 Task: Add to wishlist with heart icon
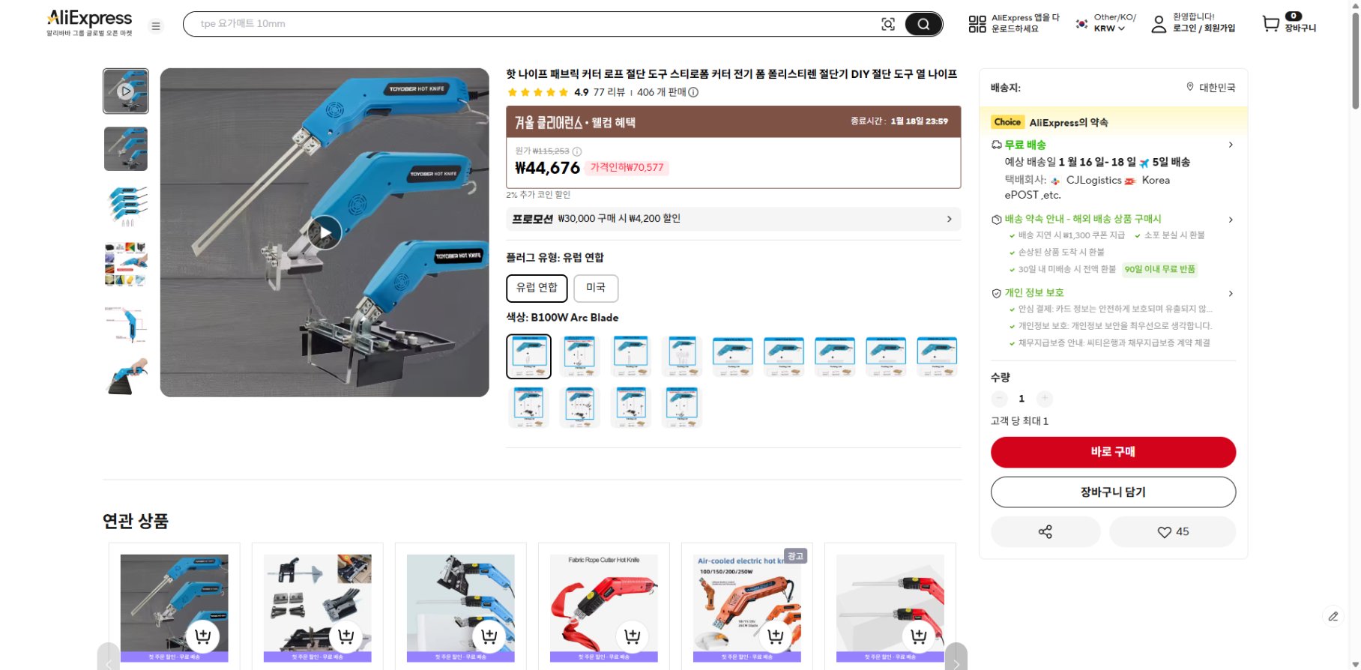(x=1173, y=532)
